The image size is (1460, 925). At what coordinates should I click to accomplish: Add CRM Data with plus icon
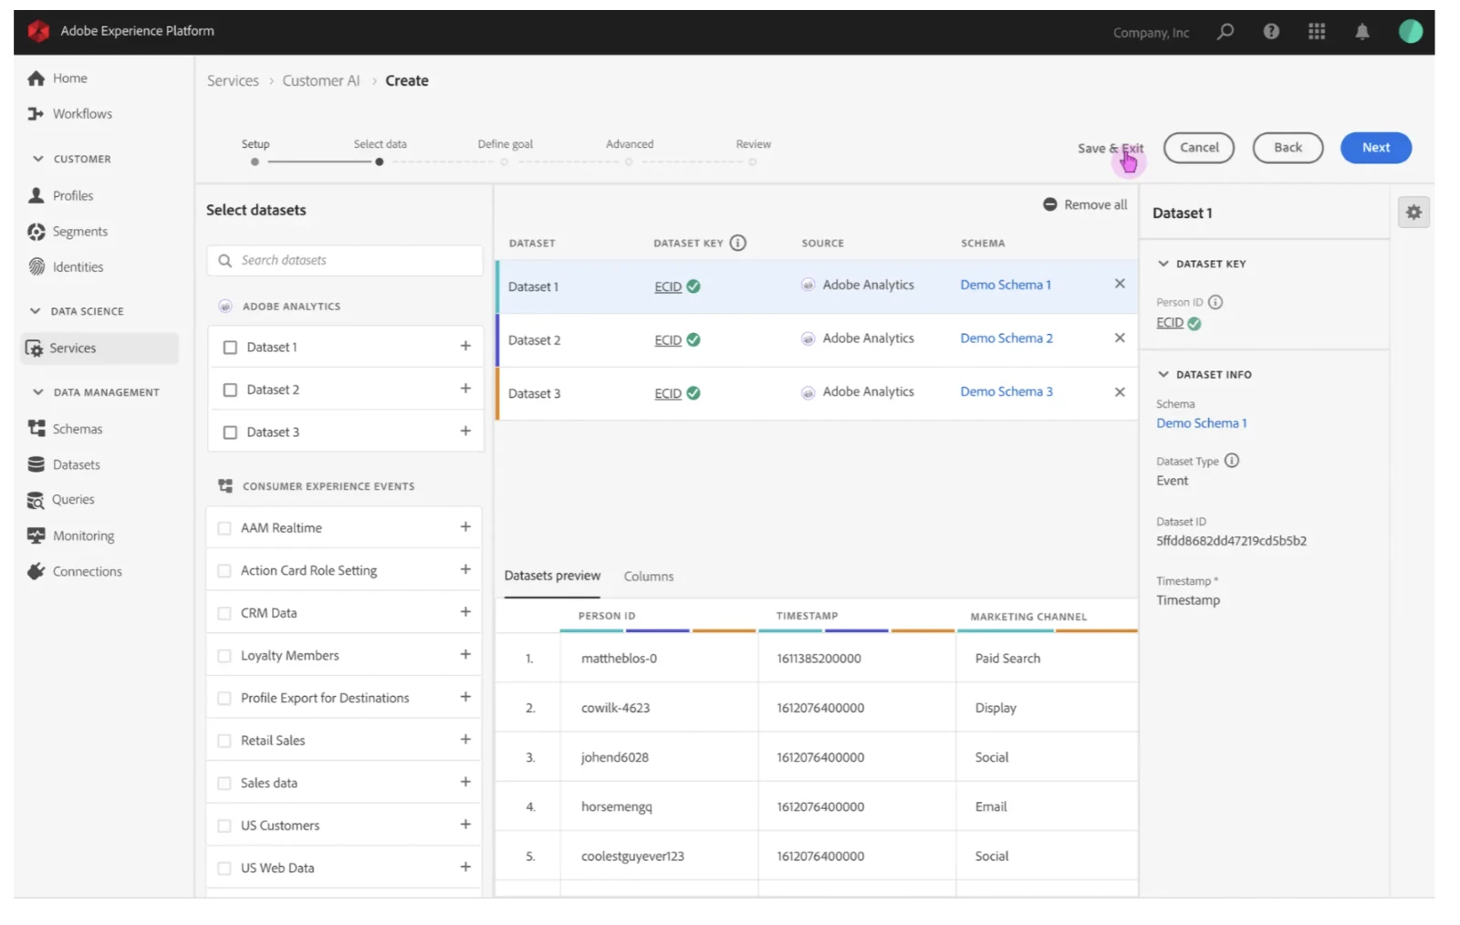(465, 611)
